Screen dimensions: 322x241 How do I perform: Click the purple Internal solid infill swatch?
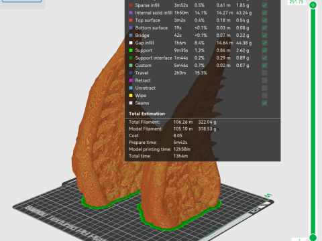131,13
